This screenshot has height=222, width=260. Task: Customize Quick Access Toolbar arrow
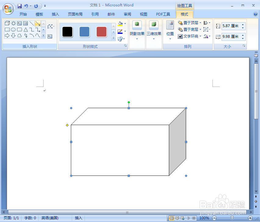[45, 6]
